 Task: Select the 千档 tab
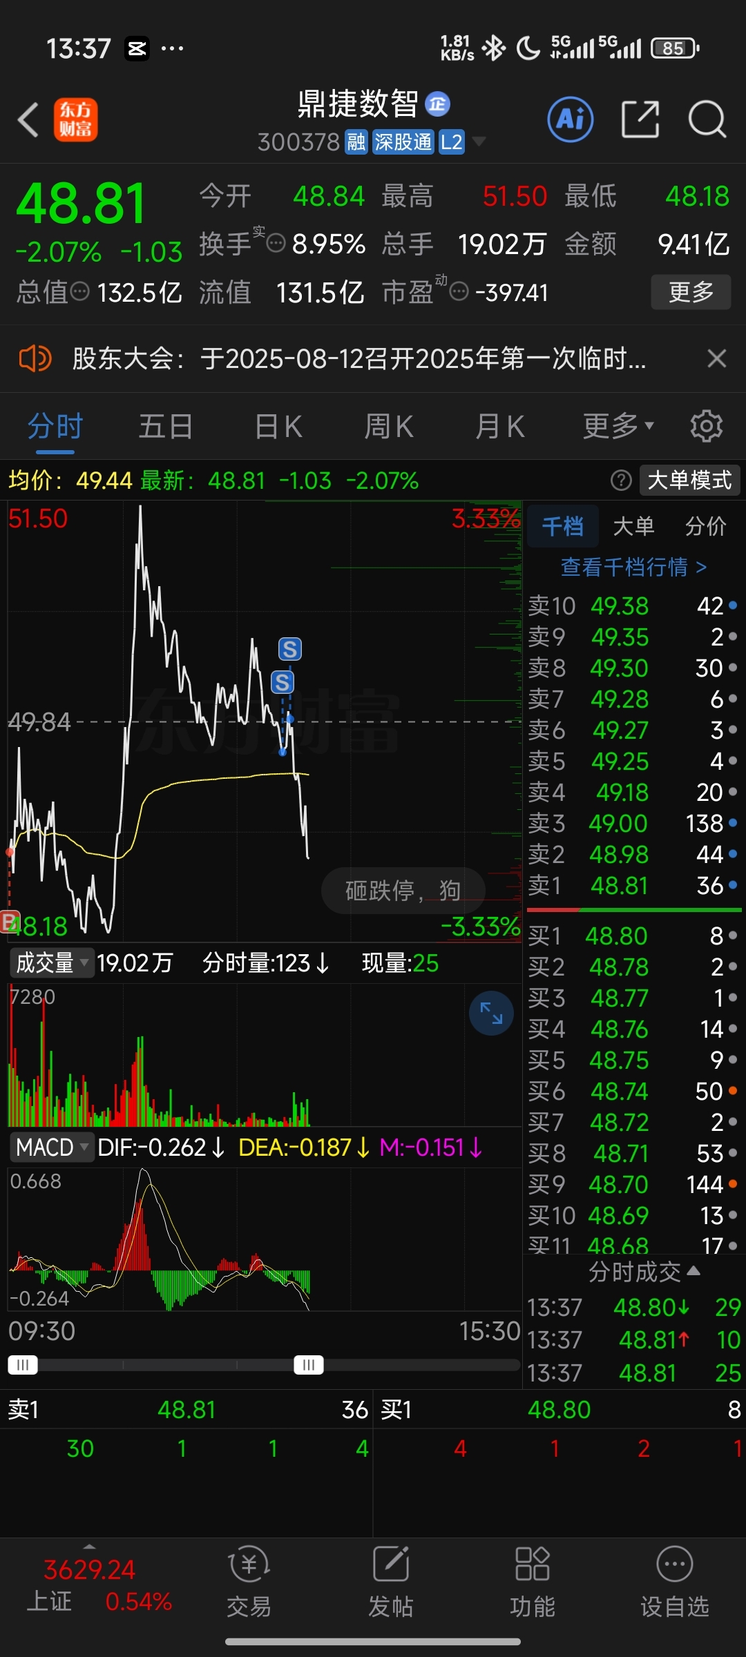coord(563,526)
